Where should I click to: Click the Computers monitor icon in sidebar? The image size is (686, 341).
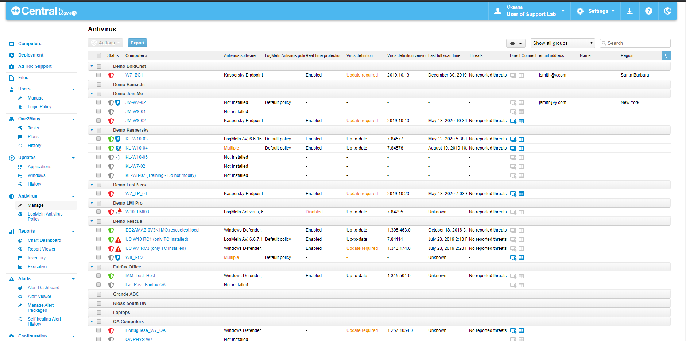pos(12,44)
